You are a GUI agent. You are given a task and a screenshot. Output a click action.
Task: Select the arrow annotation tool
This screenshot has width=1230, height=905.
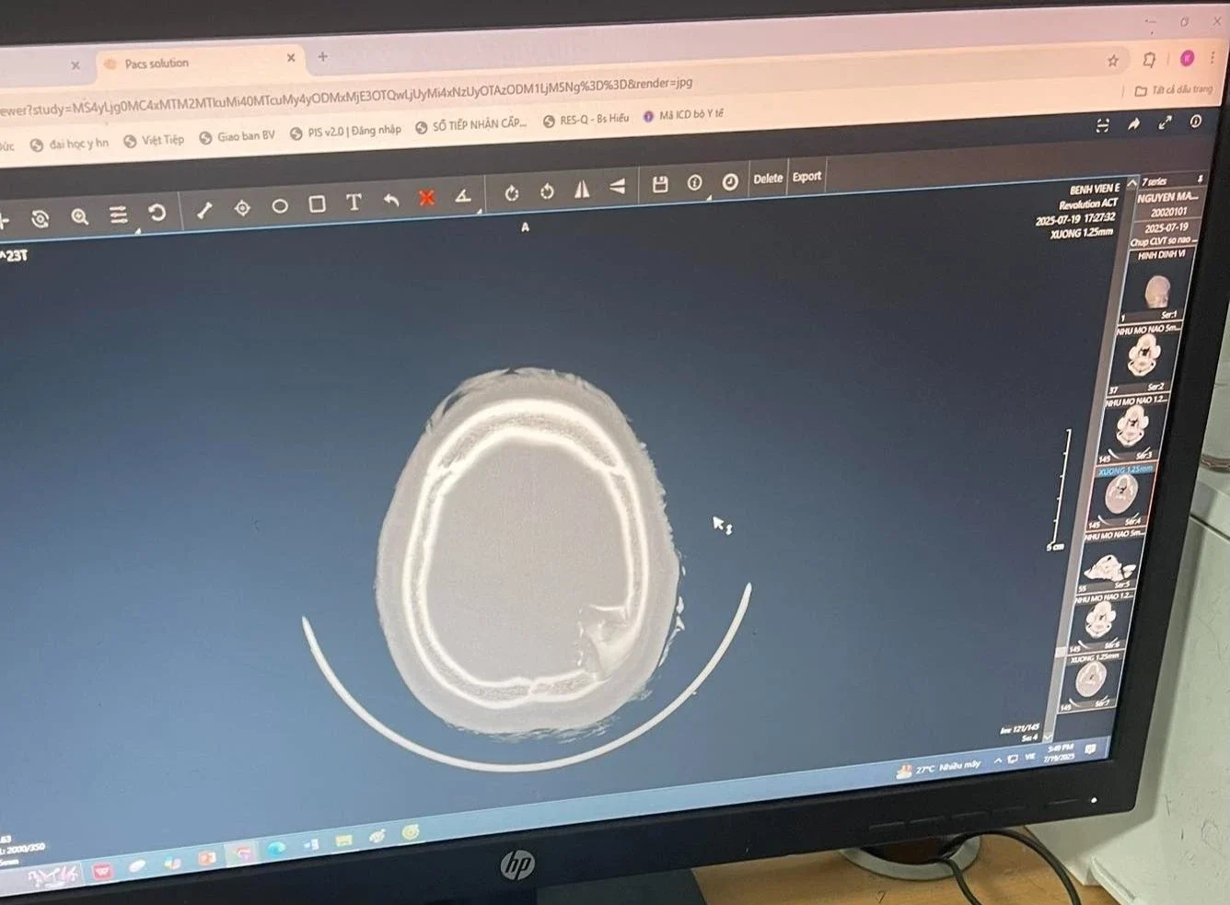coord(390,200)
